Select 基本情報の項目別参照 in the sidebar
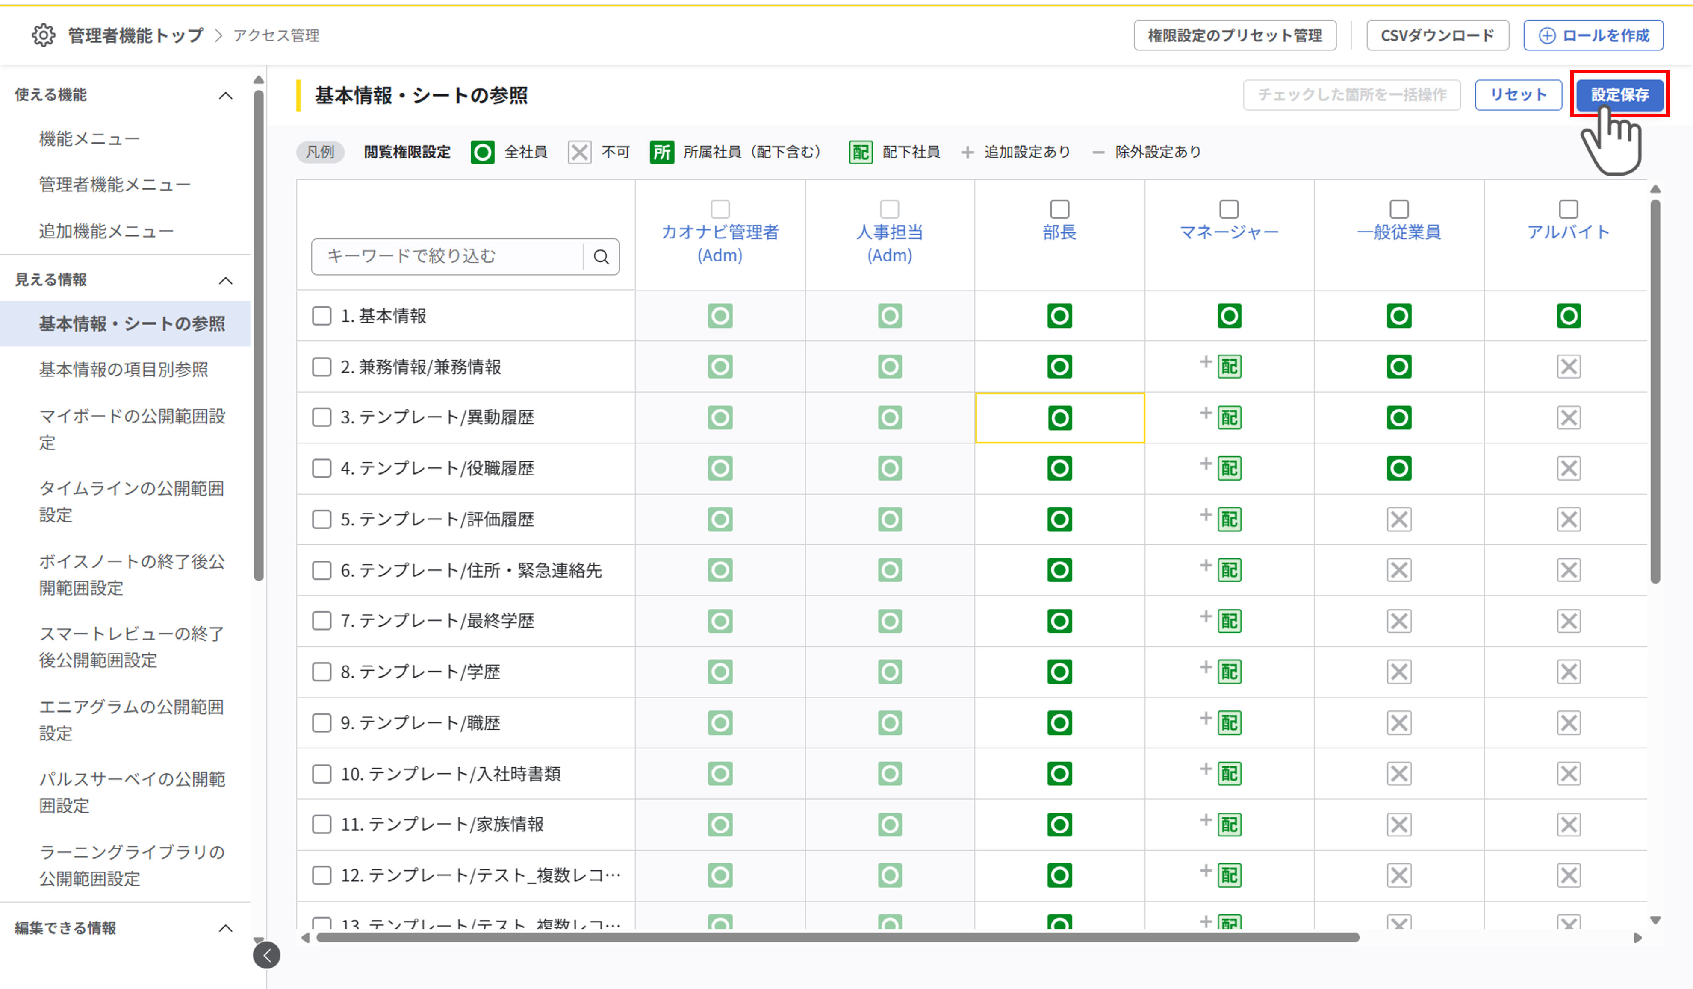This screenshot has width=1693, height=989. [x=124, y=369]
